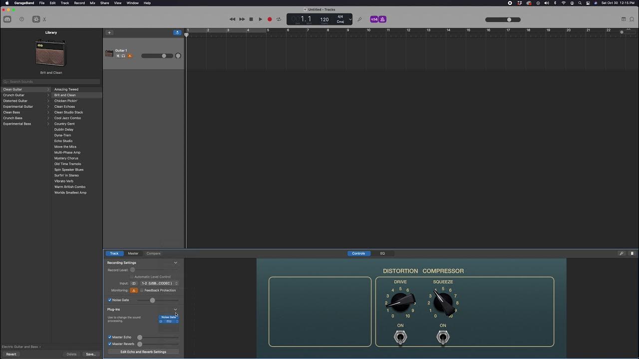Click Edit Echo and Reverb Settings button
Screen dimensions: 639x359
pos(143,352)
